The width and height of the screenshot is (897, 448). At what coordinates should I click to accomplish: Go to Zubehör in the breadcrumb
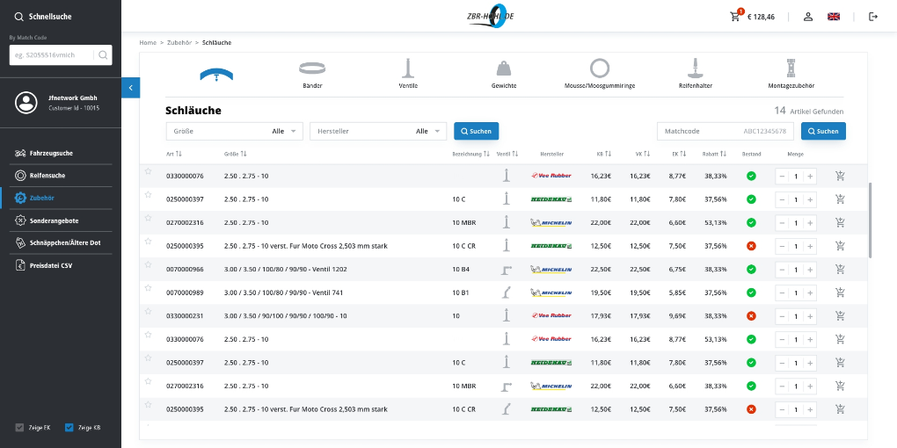coord(179,43)
